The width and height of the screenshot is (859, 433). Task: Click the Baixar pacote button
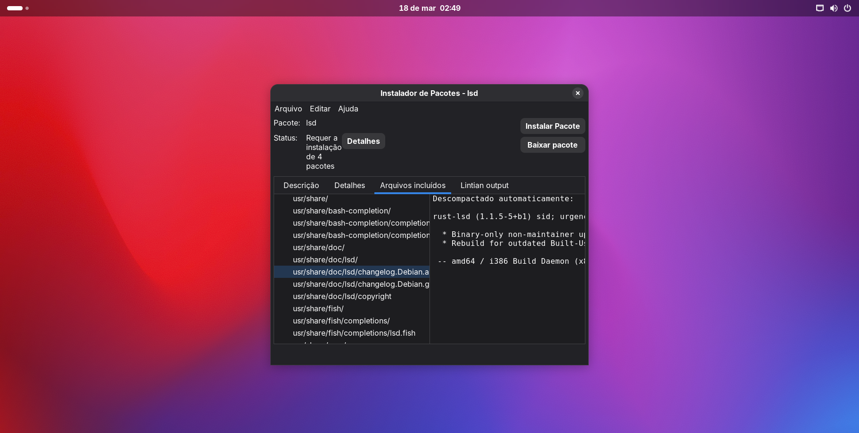[x=552, y=145]
